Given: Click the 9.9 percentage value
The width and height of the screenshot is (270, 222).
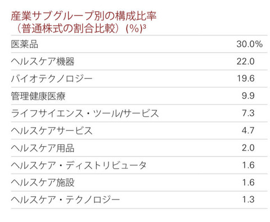Looking at the screenshot, I should 248,96.
